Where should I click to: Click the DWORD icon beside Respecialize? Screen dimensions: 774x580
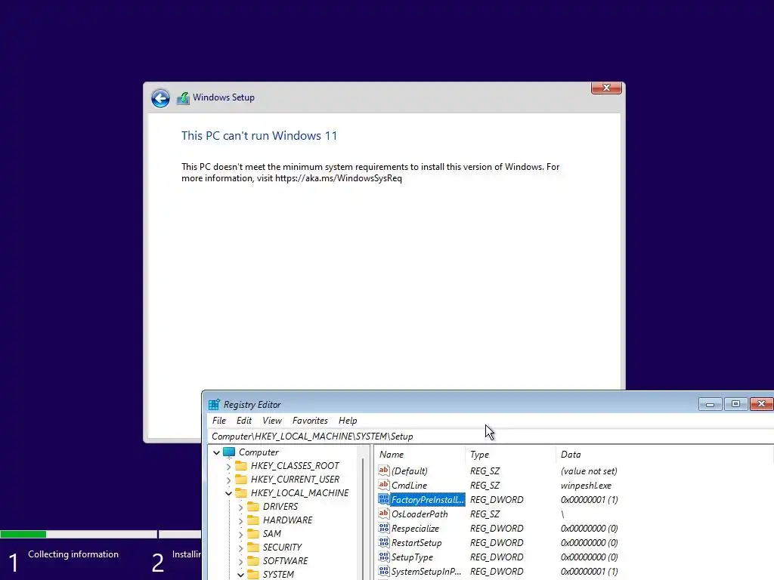click(x=383, y=528)
